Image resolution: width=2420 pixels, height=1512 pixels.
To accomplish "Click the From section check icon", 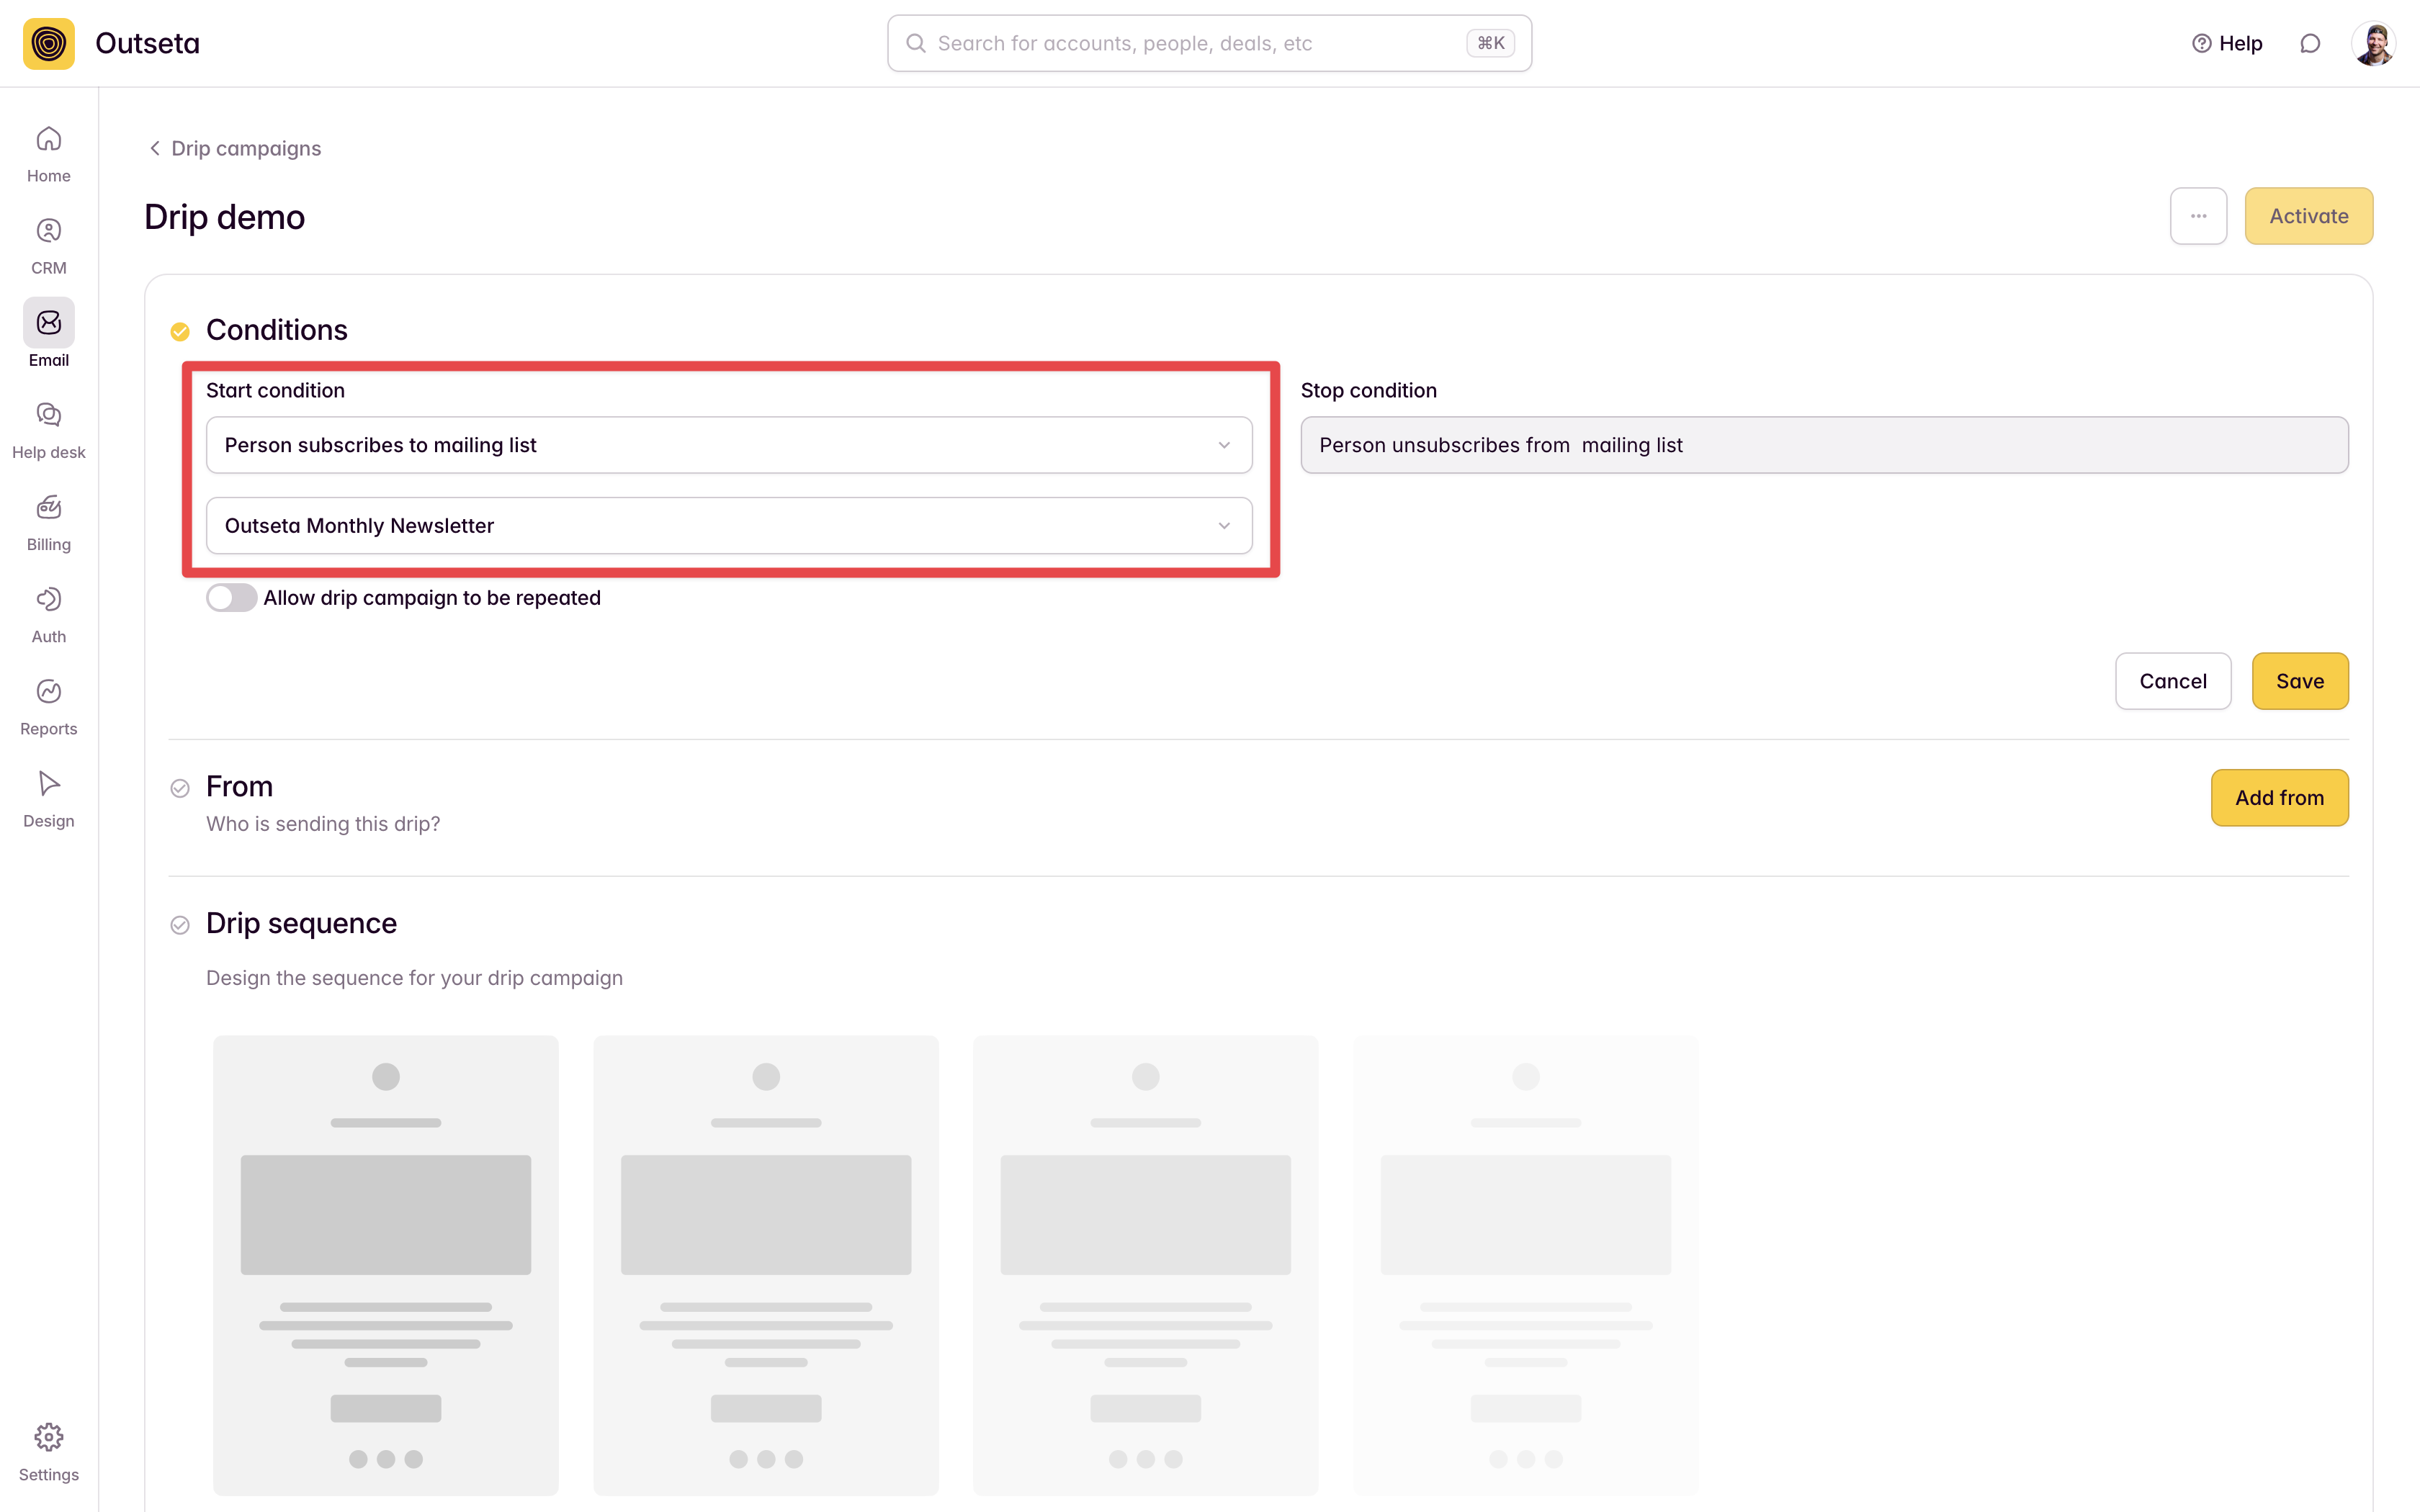I will [180, 788].
